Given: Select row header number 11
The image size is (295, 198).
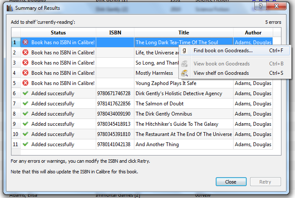Looking at the screenshot, I should coord(16,144).
